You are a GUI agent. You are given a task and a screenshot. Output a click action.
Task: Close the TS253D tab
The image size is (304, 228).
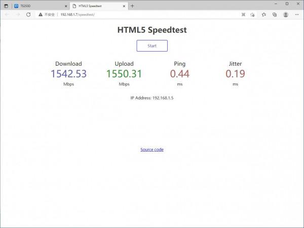pyautogui.click(x=65, y=6)
